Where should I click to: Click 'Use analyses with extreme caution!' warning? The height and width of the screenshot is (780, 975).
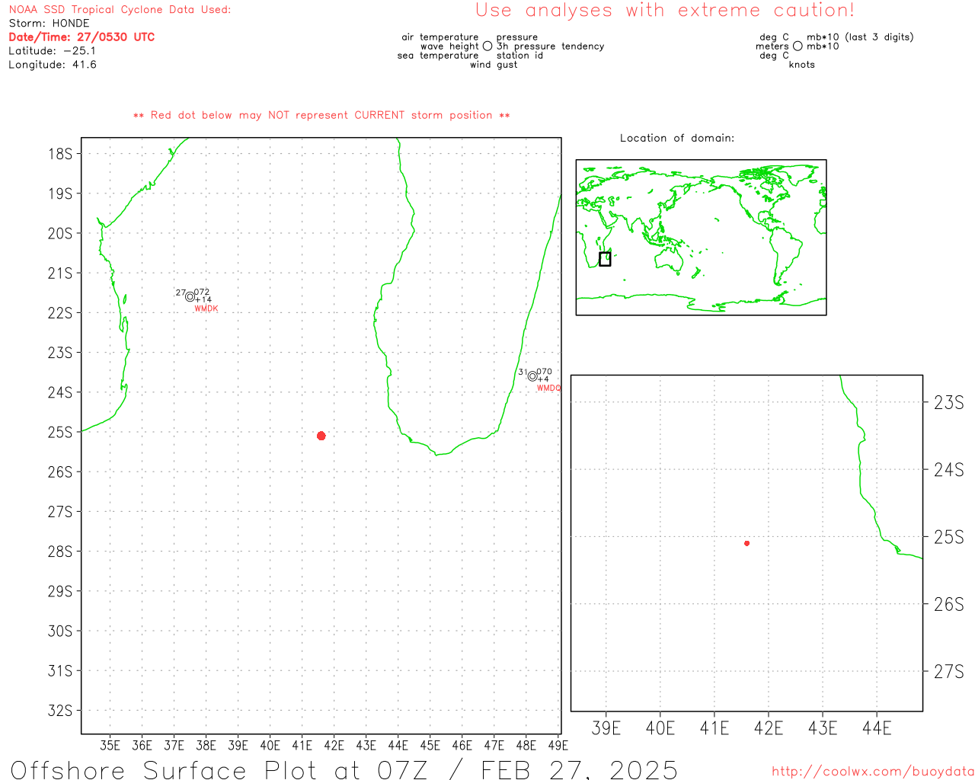(x=665, y=11)
